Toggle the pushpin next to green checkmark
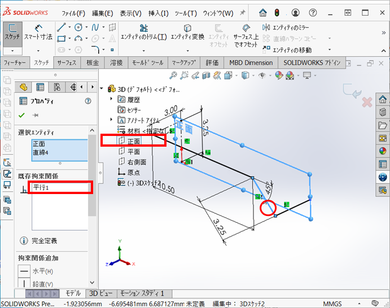 pyautogui.click(x=36, y=115)
